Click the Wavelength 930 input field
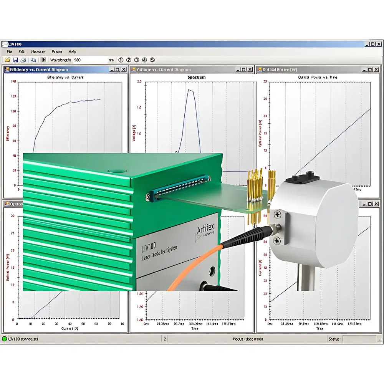The width and height of the screenshot is (384, 384). click(x=86, y=60)
